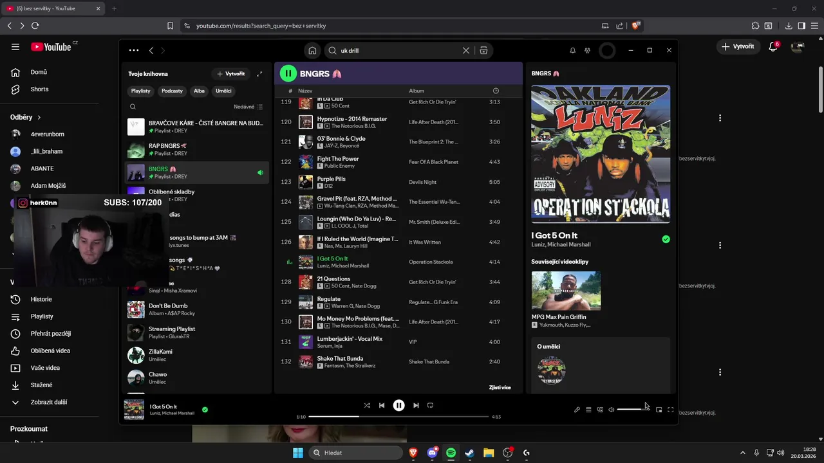
Task: Open Spotify miniplayer
Action: coord(659,410)
